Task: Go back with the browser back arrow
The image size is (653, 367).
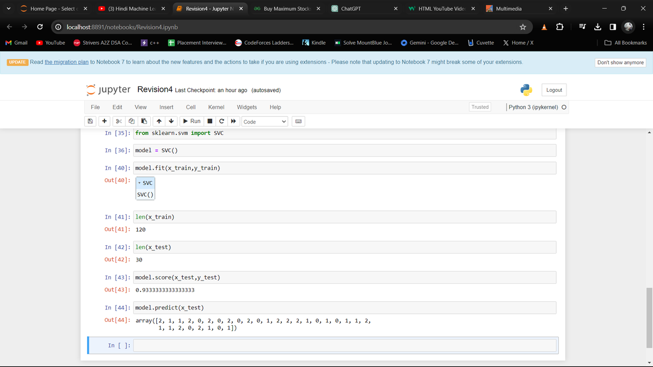Action: click(x=10, y=27)
